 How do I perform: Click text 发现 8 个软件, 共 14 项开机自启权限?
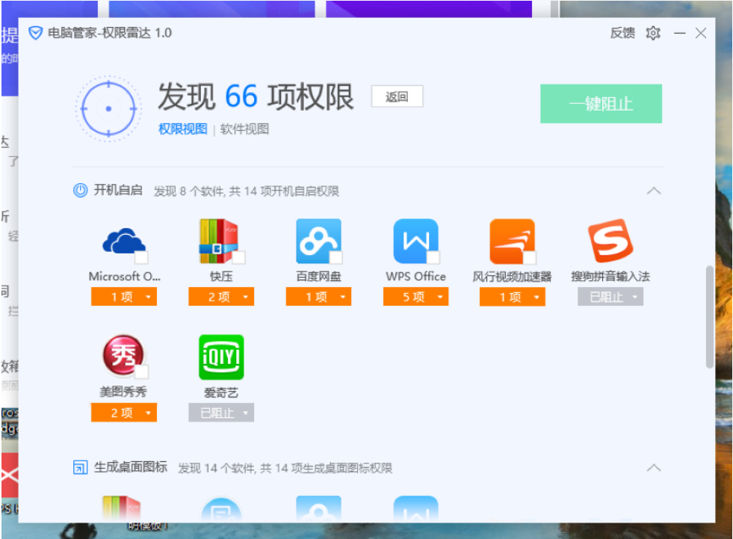pos(247,191)
